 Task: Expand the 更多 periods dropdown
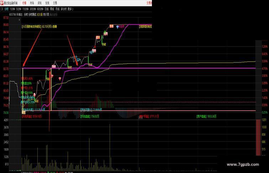pos(70,9)
